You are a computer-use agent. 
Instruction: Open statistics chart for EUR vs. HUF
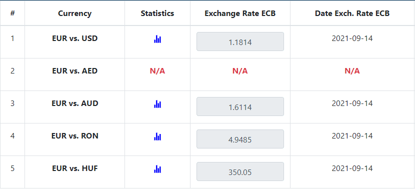(x=157, y=169)
